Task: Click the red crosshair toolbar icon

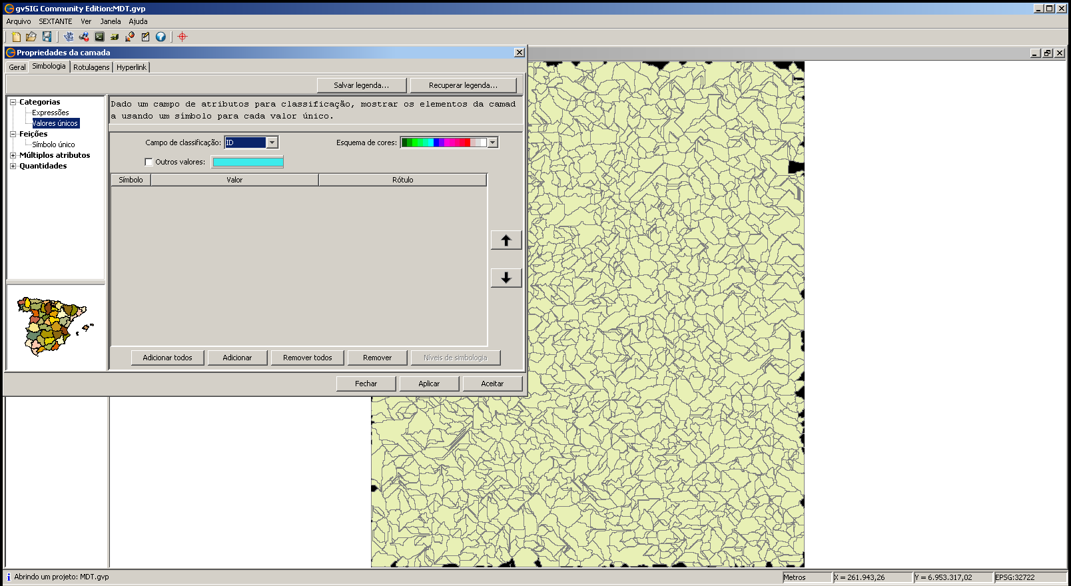Action: (x=182, y=37)
